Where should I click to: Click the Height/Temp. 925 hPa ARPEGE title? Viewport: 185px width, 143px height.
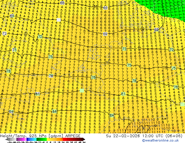(40, 136)
